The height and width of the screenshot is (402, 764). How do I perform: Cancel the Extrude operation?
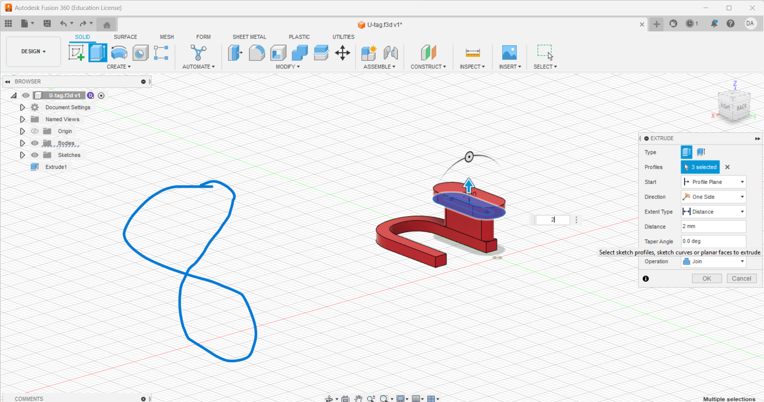741,278
